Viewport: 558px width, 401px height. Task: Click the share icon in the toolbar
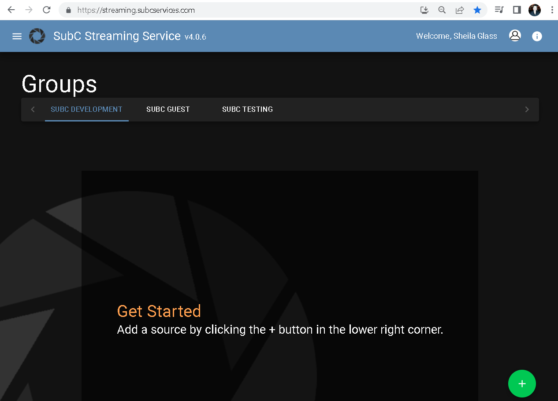(460, 10)
